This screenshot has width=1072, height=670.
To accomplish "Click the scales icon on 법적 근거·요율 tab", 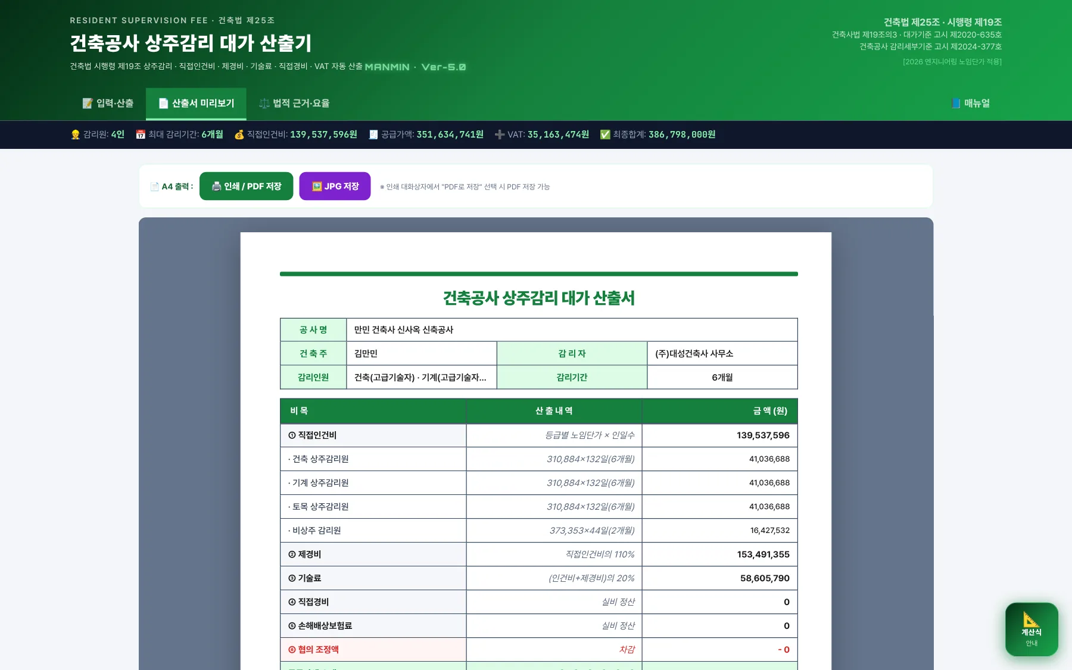I will pos(264,104).
